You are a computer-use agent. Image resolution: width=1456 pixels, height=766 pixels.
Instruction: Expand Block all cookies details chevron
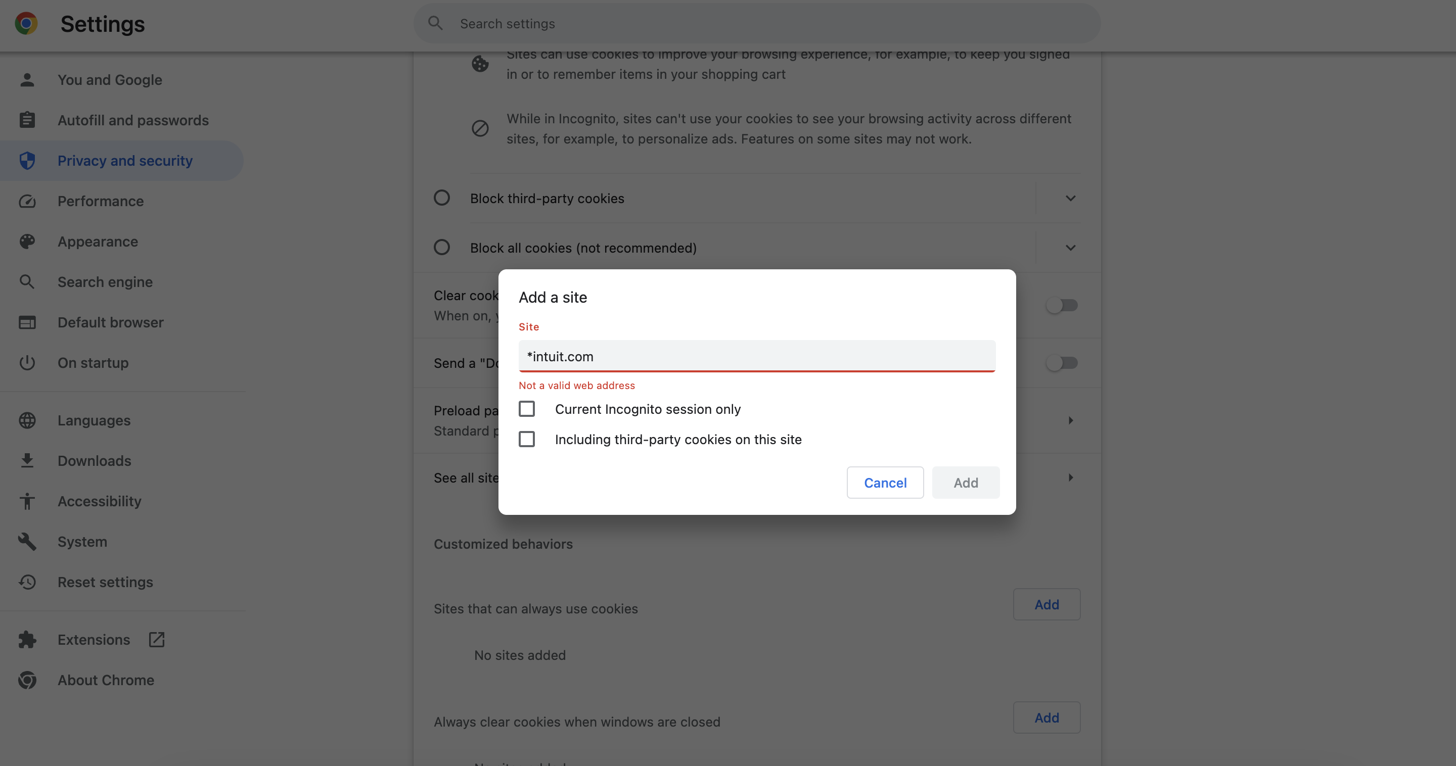point(1070,248)
